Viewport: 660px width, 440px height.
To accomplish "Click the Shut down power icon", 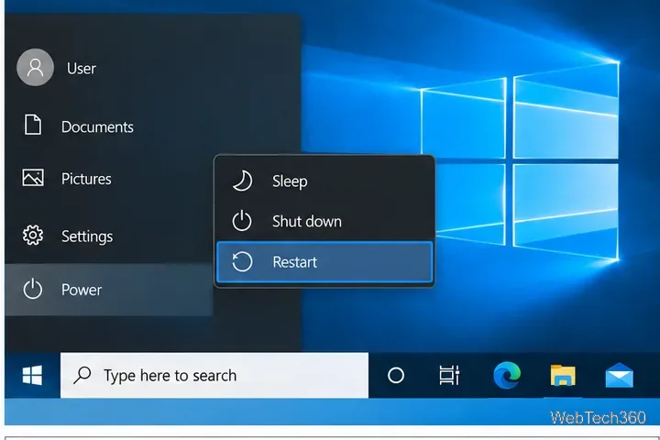I will tap(242, 221).
